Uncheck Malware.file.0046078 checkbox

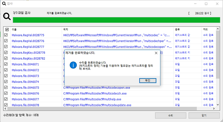pos(6,105)
